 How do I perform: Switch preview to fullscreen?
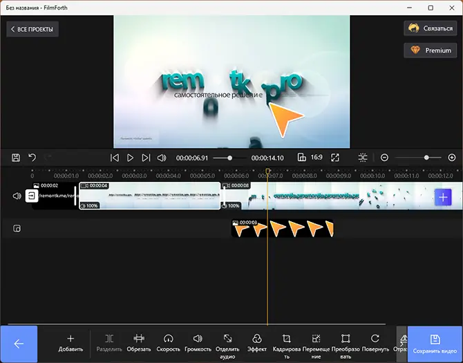pyautogui.click(x=335, y=158)
